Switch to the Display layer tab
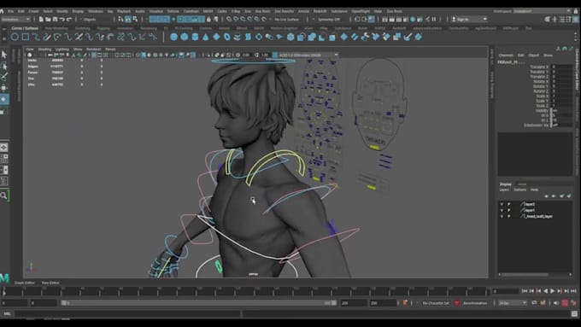581x327 pixels. [506, 184]
